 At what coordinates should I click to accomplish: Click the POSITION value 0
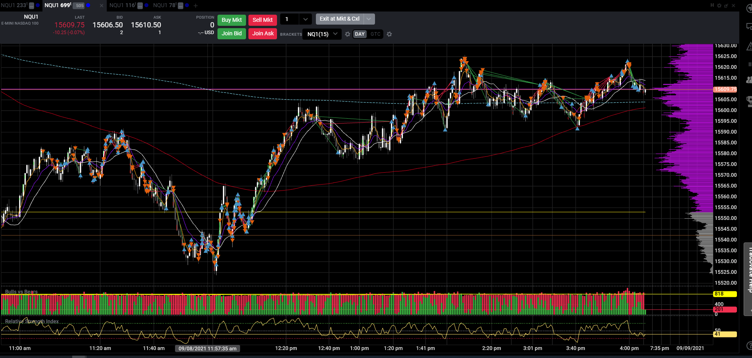point(212,25)
